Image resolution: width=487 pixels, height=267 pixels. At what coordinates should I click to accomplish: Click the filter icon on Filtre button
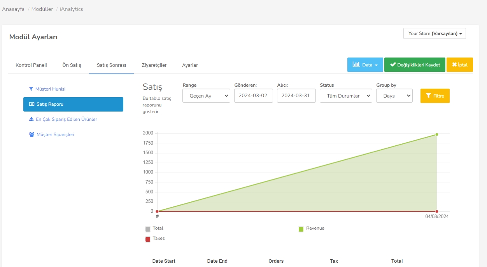click(428, 96)
